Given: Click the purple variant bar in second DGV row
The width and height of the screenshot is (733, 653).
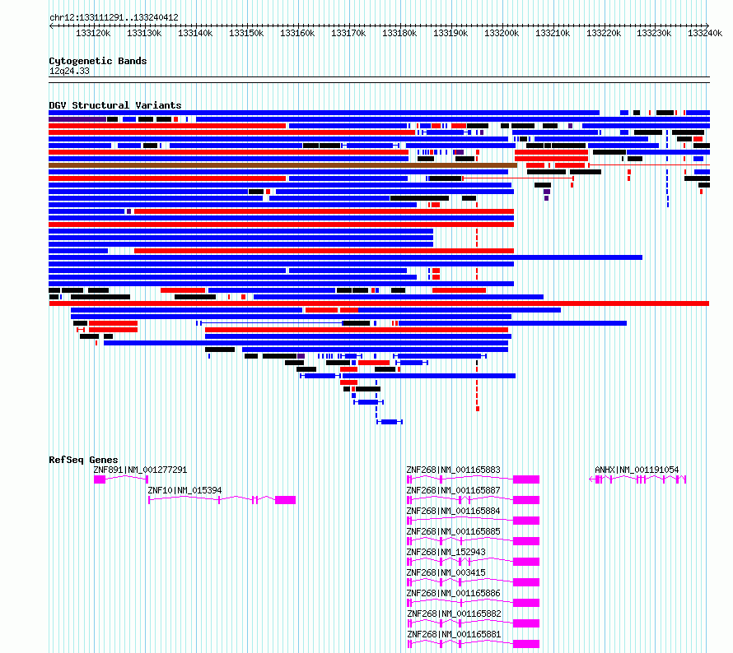Looking at the screenshot, I should click(77, 119).
